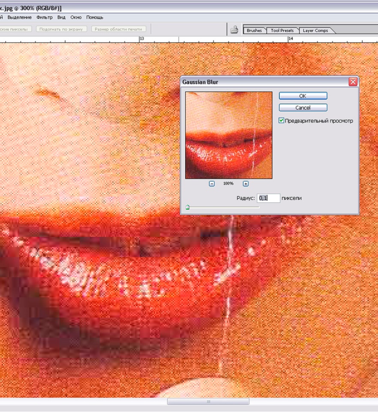
Task: Switch to the Brushes tab
Action: click(x=254, y=30)
